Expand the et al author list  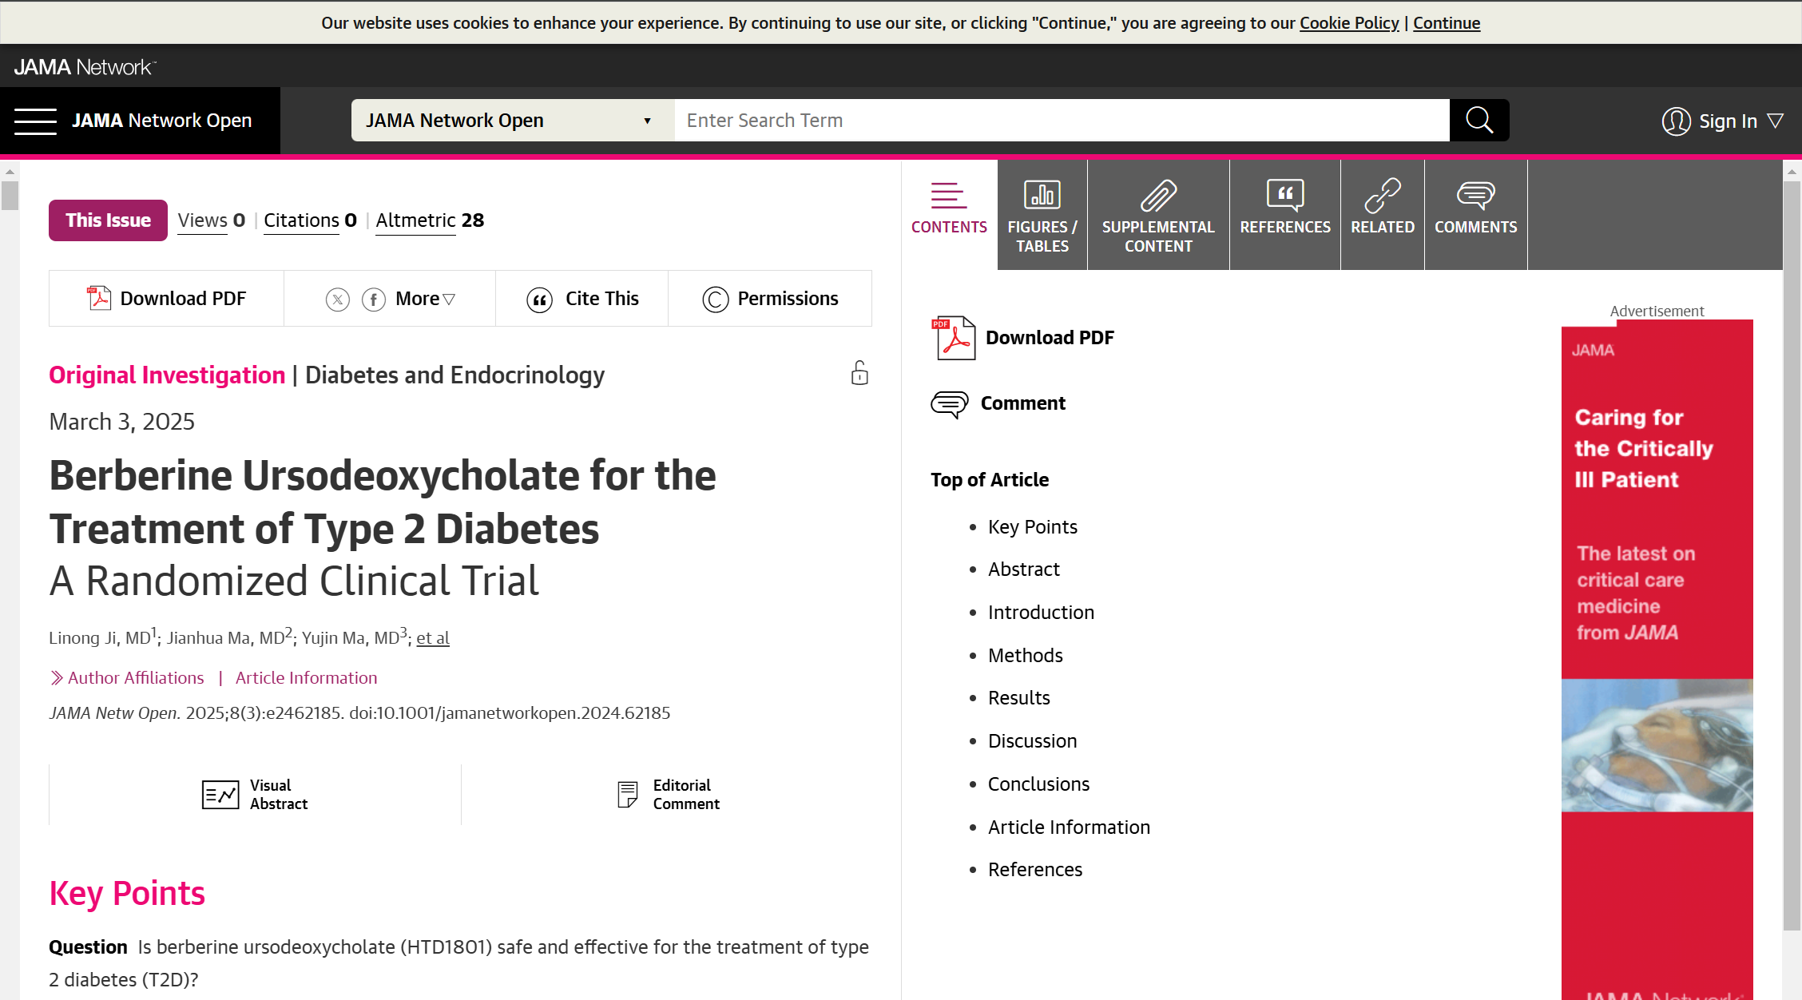[x=433, y=637]
